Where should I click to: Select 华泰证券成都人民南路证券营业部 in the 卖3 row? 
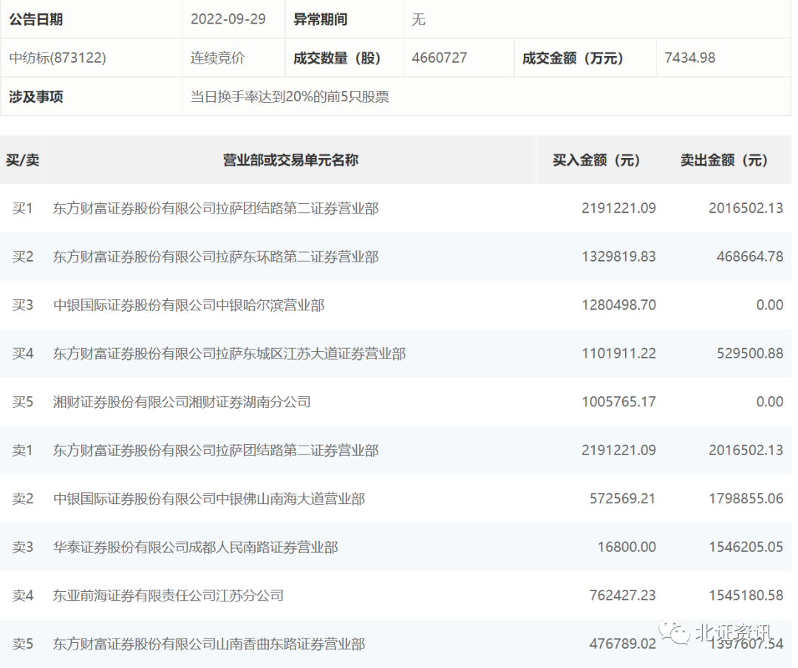[x=196, y=548]
